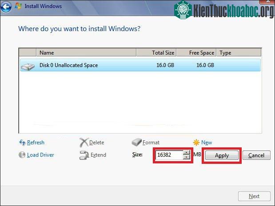275x206 pixels.
Task: Click the Delete X icon
Action: tap(84, 143)
